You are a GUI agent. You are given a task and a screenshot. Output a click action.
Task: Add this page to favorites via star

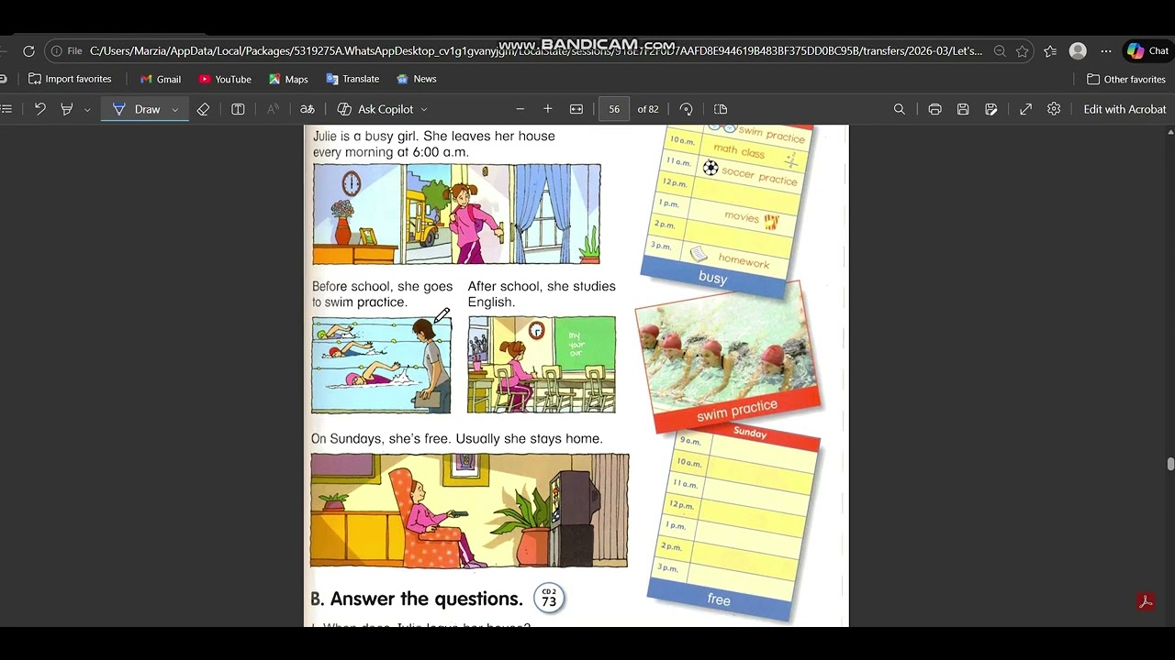click(1022, 51)
